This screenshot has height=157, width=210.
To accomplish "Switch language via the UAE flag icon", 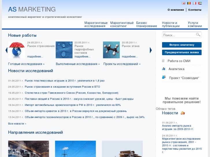I will click(200, 3).
